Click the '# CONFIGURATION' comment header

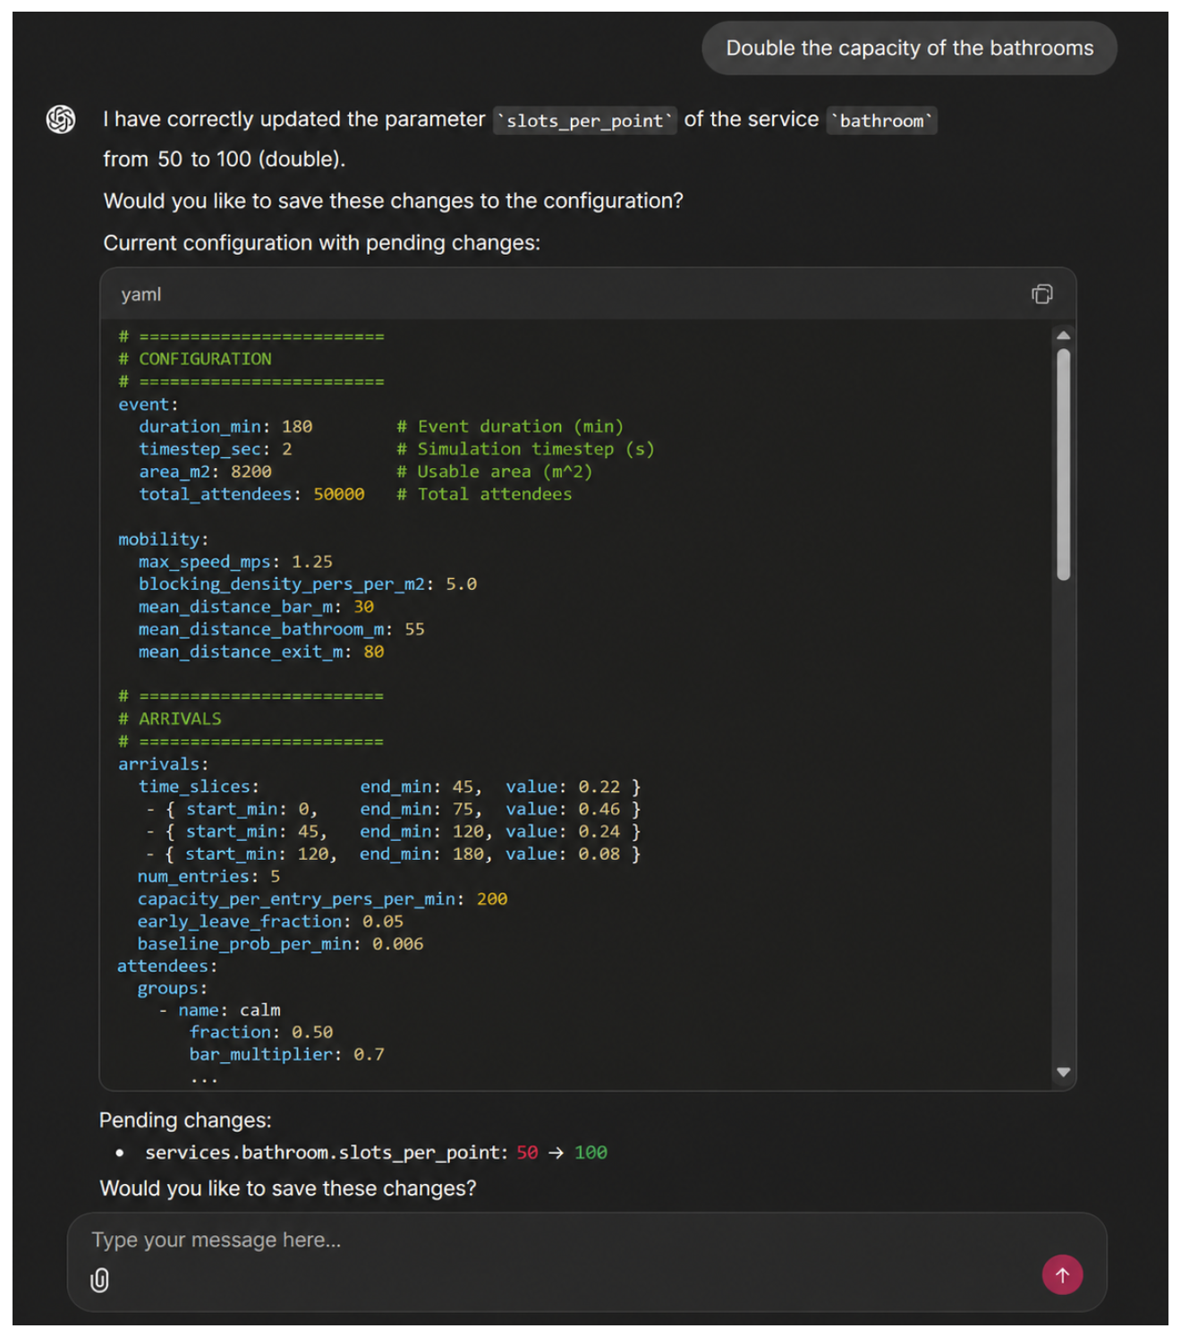pyautogui.click(x=195, y=359)
